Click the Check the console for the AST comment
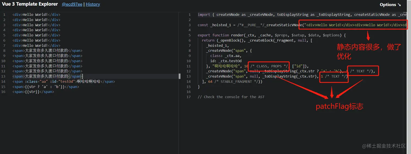The image size is (411, 154). coord(231,97)
